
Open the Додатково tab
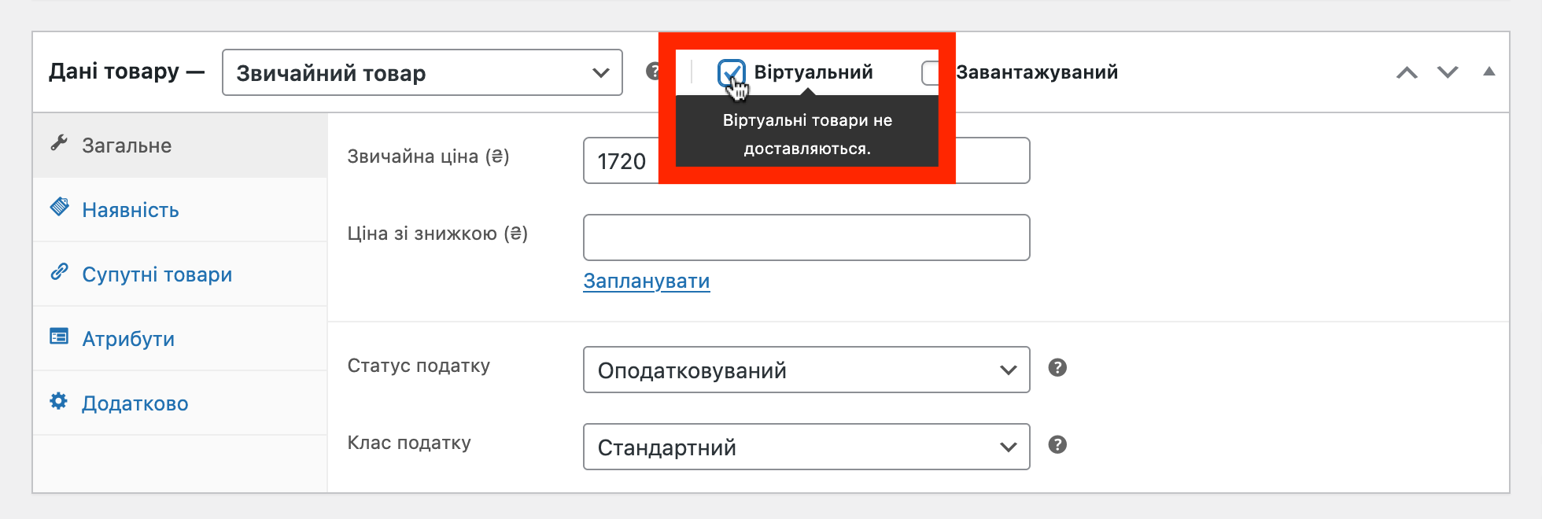[180, 403]
